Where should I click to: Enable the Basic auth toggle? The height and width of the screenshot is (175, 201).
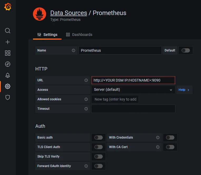pos(99,138)
